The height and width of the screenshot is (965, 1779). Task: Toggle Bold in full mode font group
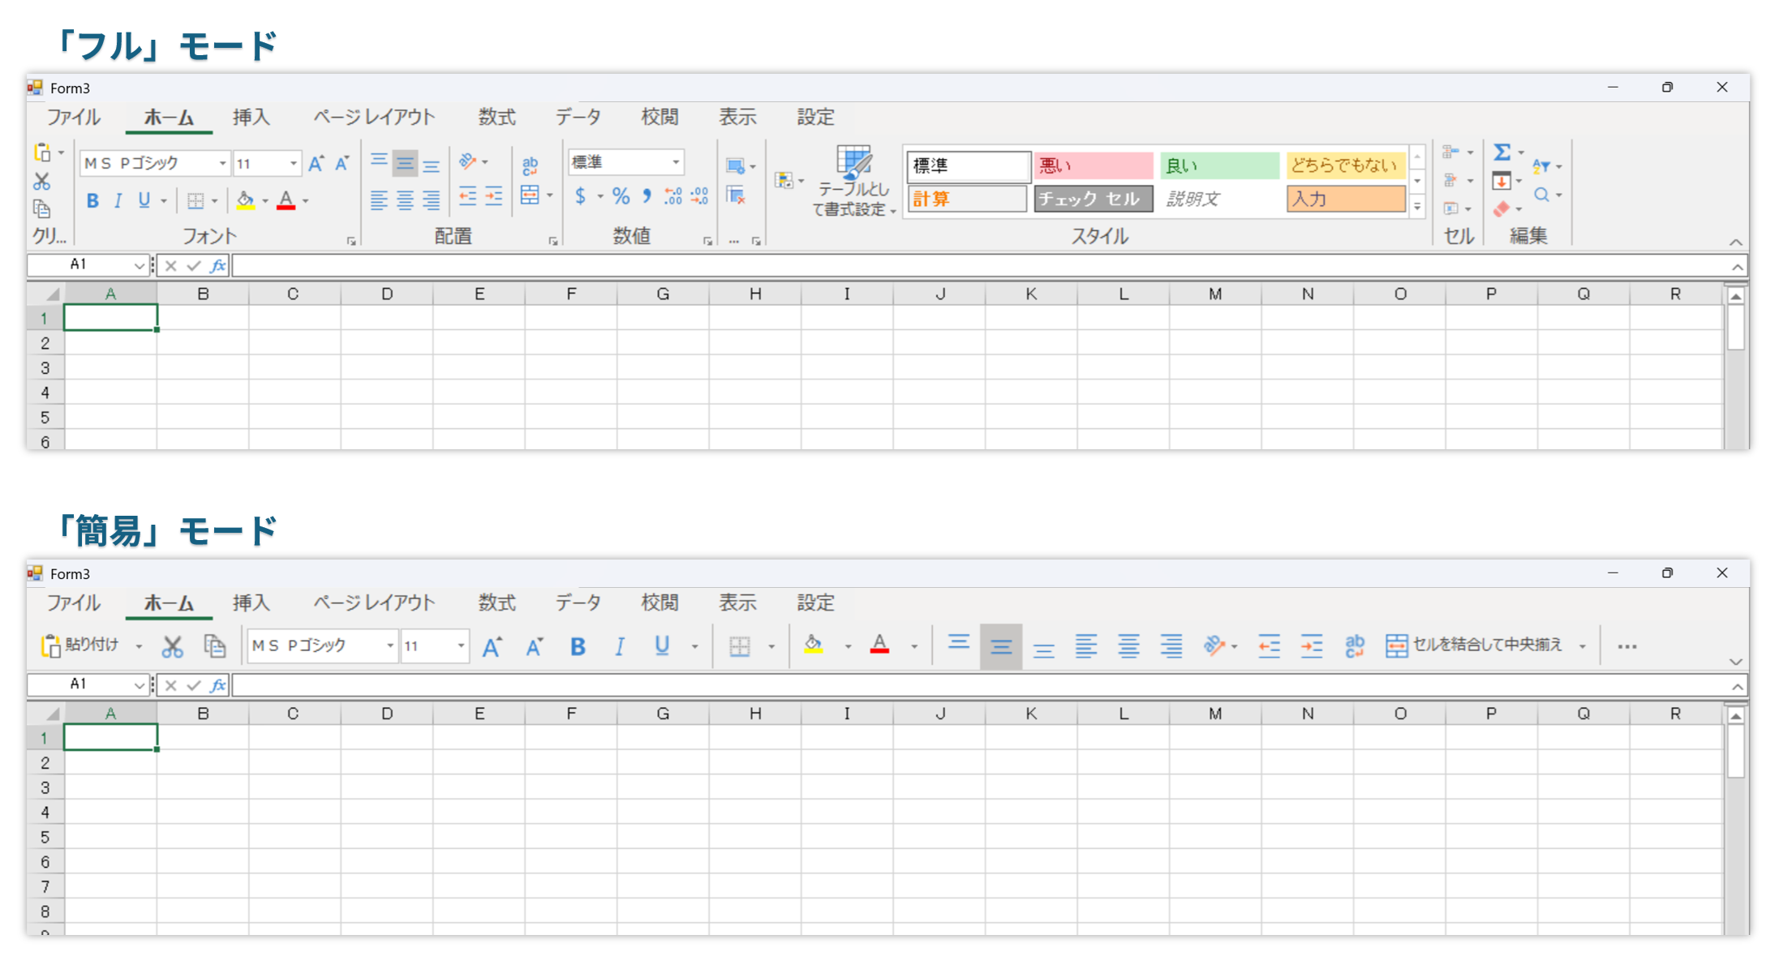pos(92,200)
